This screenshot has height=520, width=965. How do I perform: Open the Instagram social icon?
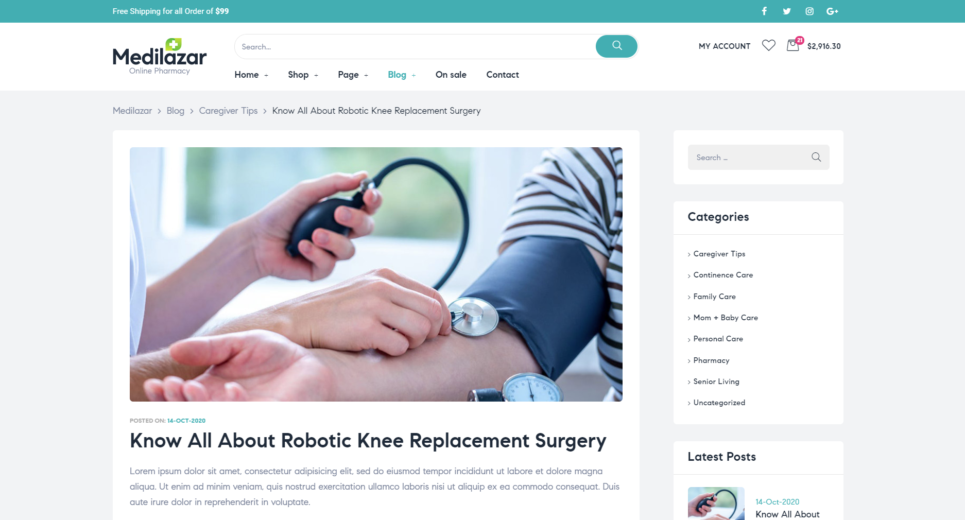click(809, 11)
